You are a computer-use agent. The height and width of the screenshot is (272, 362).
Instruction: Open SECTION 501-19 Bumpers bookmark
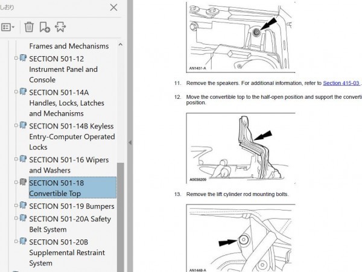[x=72, y=206]
